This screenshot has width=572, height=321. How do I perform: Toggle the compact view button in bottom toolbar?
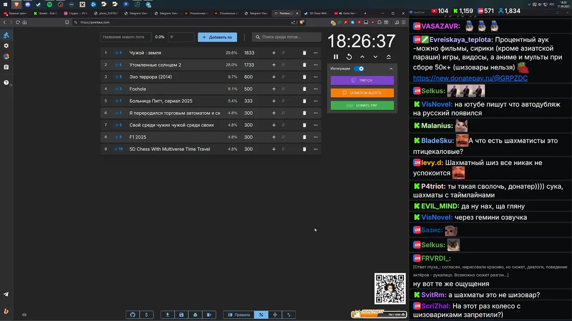pyautogui.click(x=275, y=315)
